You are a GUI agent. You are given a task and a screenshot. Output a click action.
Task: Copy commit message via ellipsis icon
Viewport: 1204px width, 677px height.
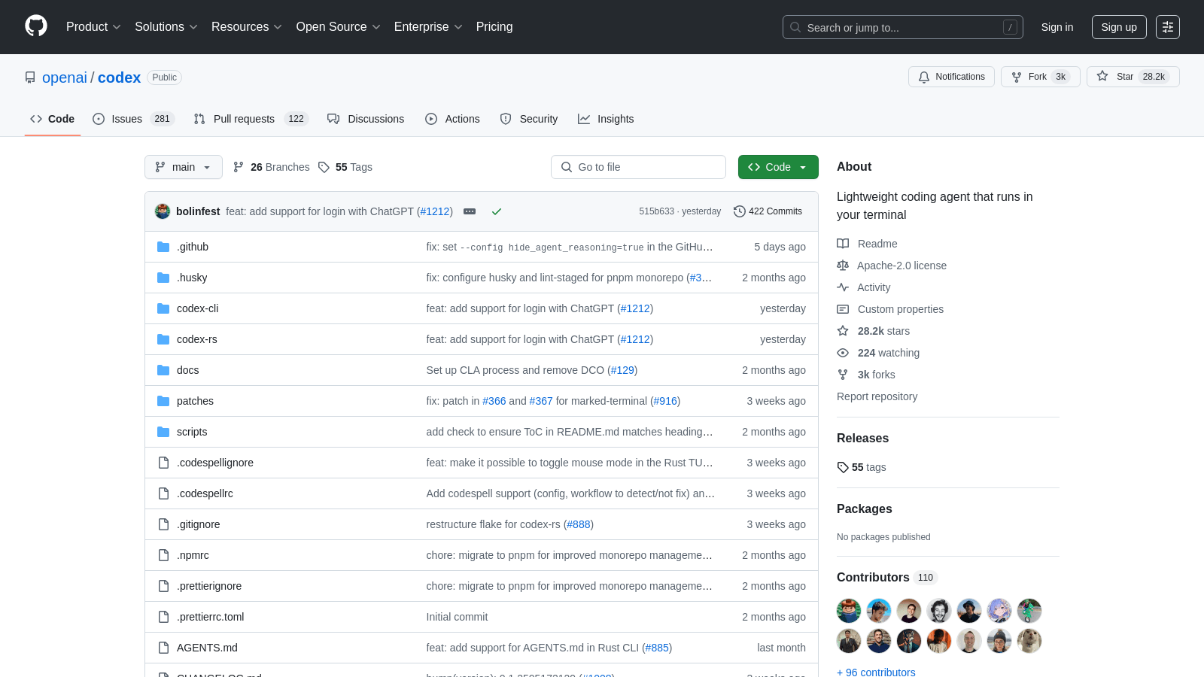pos(470,211)
